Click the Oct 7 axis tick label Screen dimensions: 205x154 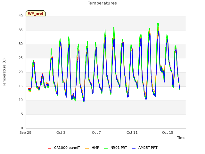click(x=96, y=133)
